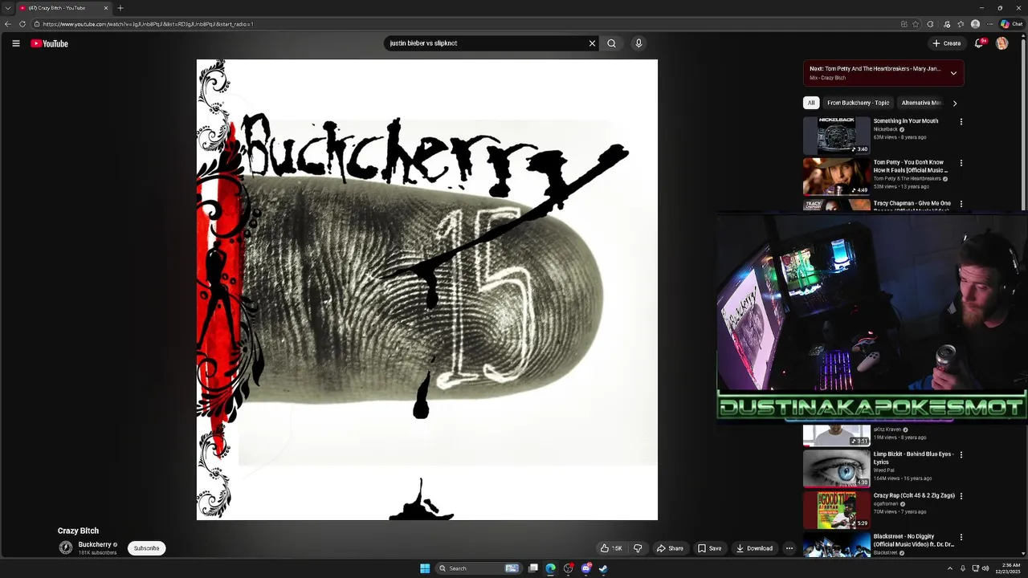Open the YouTube hamburger guide menu
This screenshot has width=1028, height=578.
pos(15,43)
